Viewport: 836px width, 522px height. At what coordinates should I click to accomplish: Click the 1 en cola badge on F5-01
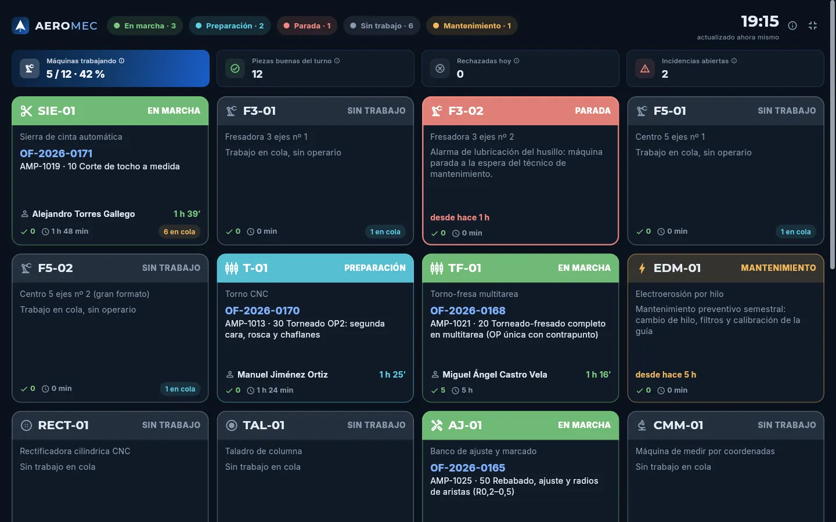coord(795,232)
